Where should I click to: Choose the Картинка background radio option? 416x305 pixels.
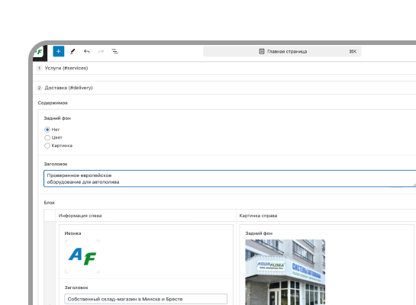[47, 146]
